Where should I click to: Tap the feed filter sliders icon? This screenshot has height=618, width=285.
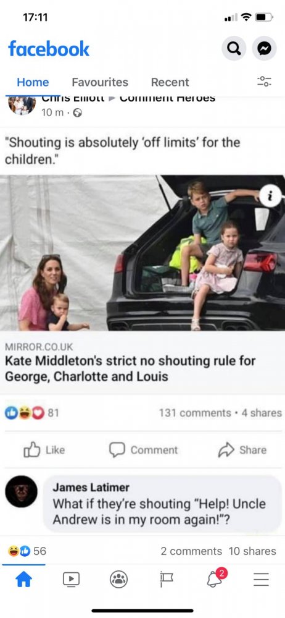coord(264,82)
